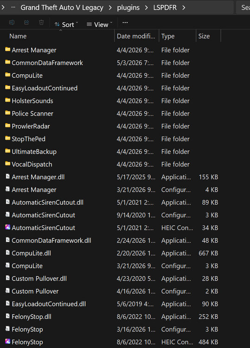Select AutomaticSirenCutout HEIC file icon
This screenshot has width=250, height=348.
pyautogui.click(x=7, y=227)
